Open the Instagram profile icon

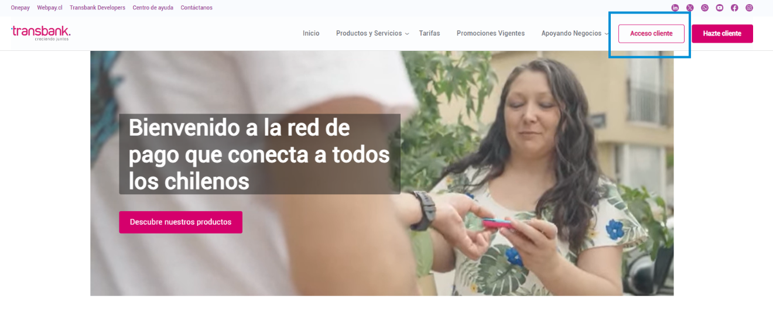(749, 8)
